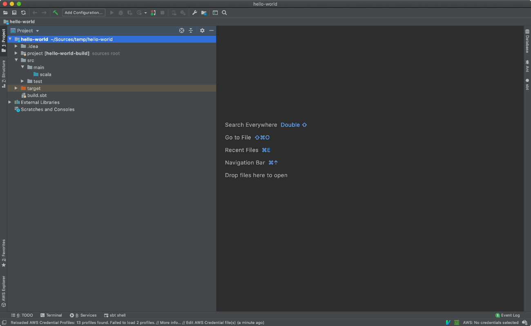531x326 pixels.
Task: Expand the External Libraries node
Action: click(x=9, y=102)
